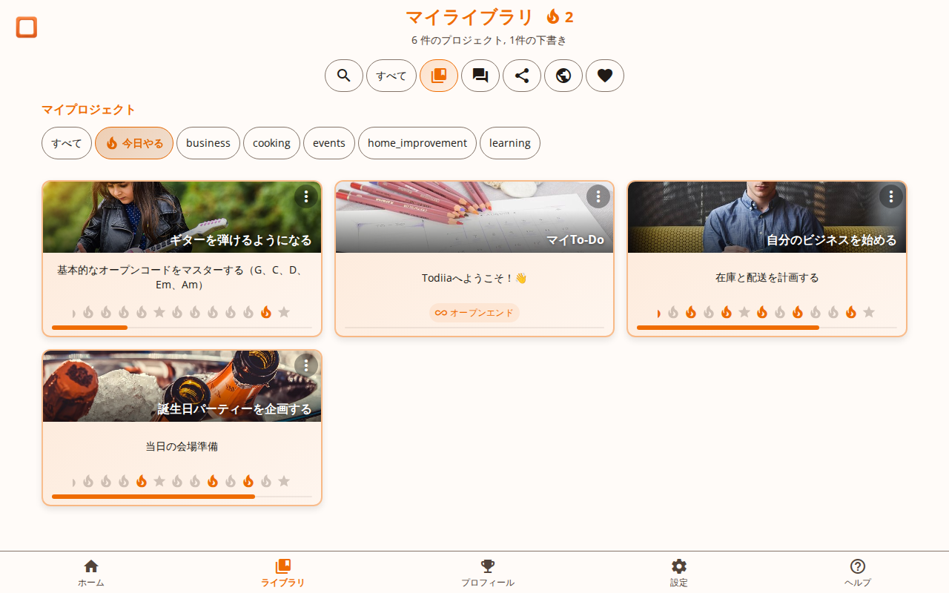Click the 当日の会場準備 task text
949x593 pixels.
pyautogui.click(x=182, y=447)
